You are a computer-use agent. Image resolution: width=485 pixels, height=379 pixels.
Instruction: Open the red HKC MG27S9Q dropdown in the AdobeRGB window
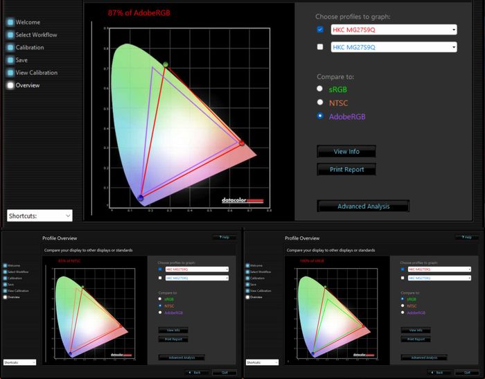tap(394, 30)
